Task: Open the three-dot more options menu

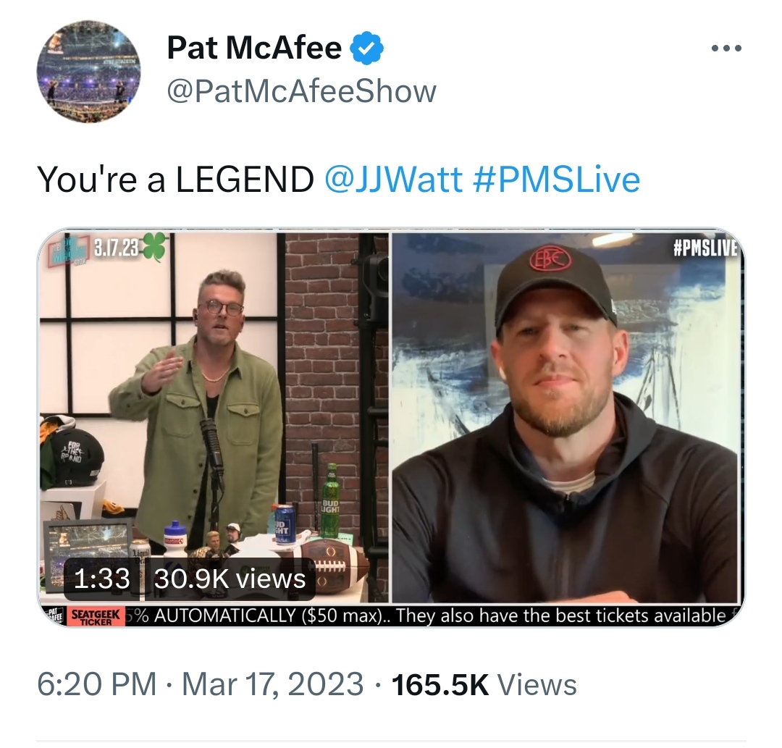Action: pyautogui.click(x=727, y=49)
